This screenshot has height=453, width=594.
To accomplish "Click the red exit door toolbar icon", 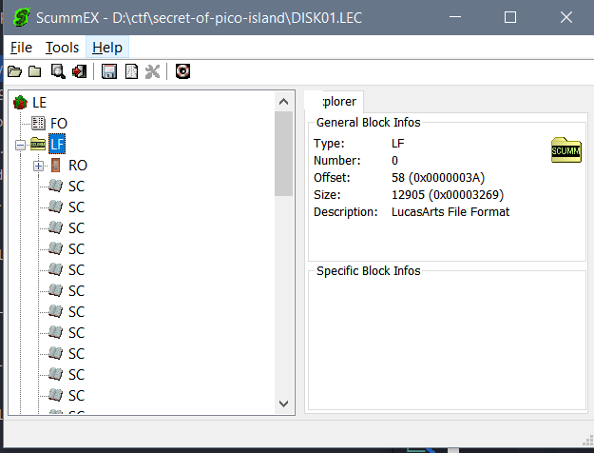I will (x=79, y=71).
